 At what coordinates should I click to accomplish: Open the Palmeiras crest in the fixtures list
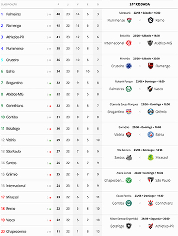pyautogui.click(x=129, y=89)
